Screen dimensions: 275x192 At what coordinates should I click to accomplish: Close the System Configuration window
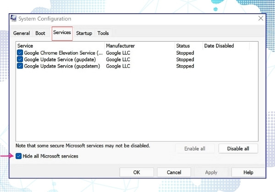pos(261,18)
